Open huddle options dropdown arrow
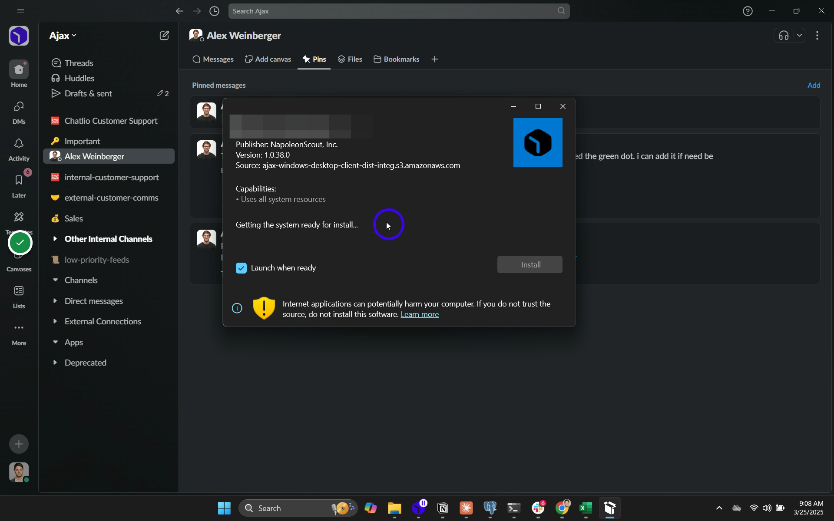This screenshot has width=834, height=521. pyautogui.click(x=799, y=36)
